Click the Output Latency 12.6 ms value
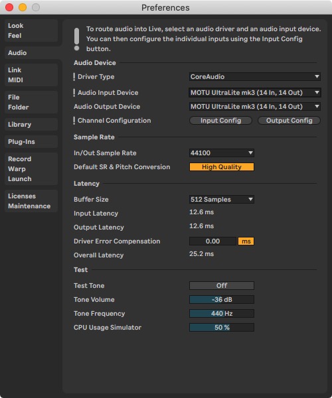Image resolution: width=332 pixels, height=398 pixels. [x=201, y=226]
